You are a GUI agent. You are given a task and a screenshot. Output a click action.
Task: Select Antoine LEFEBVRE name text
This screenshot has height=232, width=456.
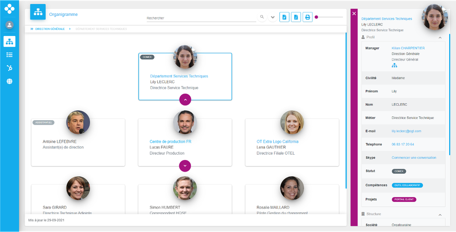pos(60,141)
